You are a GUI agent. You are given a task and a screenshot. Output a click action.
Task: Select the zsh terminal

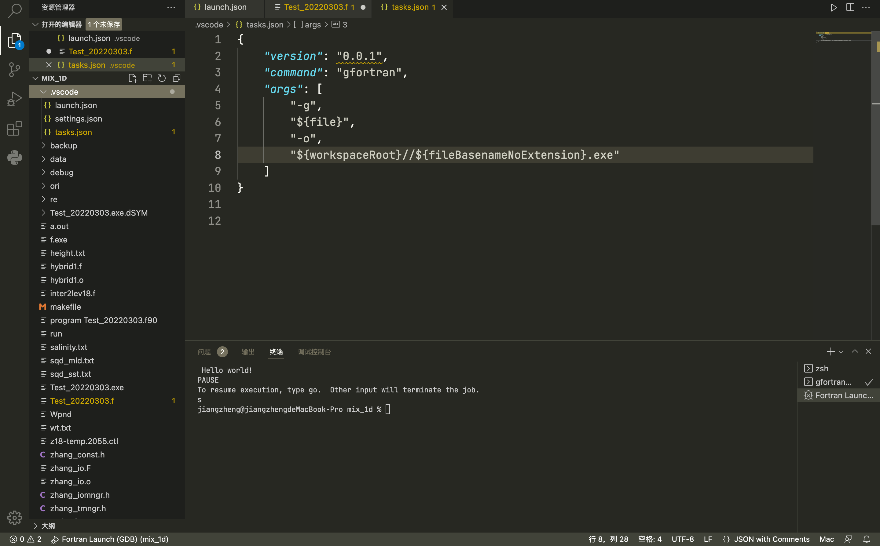pos(838,368)
